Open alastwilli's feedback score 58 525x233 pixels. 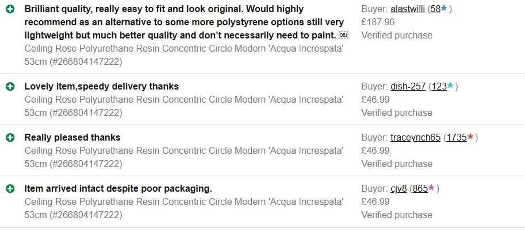pos(435,9)
